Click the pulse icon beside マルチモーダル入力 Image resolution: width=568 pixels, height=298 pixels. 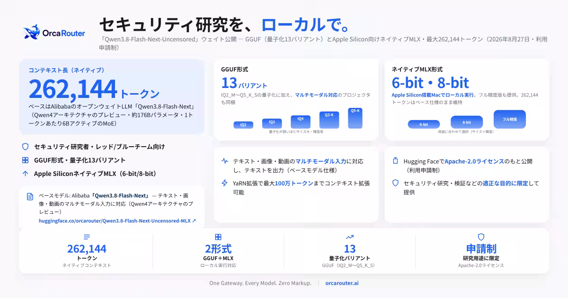pos(225,161)
